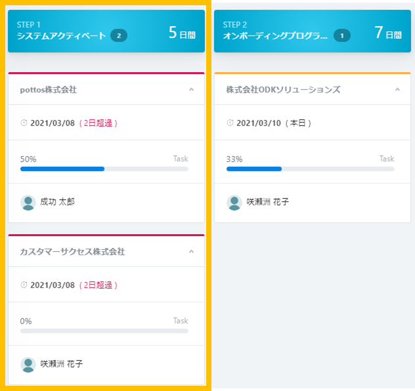The height and width of the screenshot is (391, 415).
Task: Collapse the pottos株式会社 card
Action: 191,90
